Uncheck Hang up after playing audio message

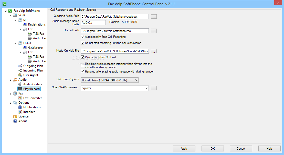[83, 71]
